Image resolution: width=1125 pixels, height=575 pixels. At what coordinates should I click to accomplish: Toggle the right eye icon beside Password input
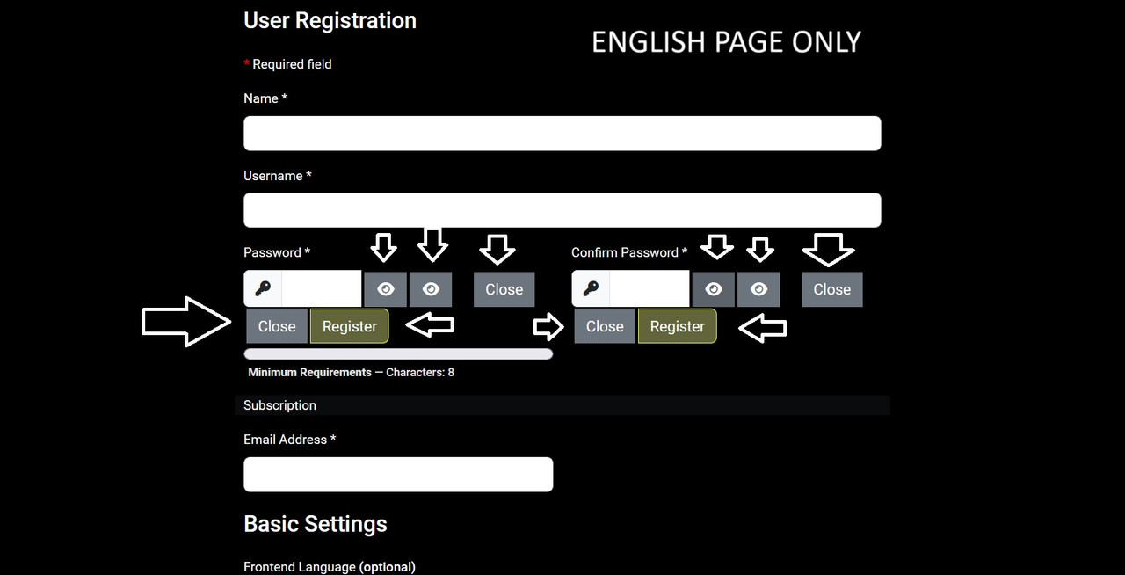(x=431, y=289)
